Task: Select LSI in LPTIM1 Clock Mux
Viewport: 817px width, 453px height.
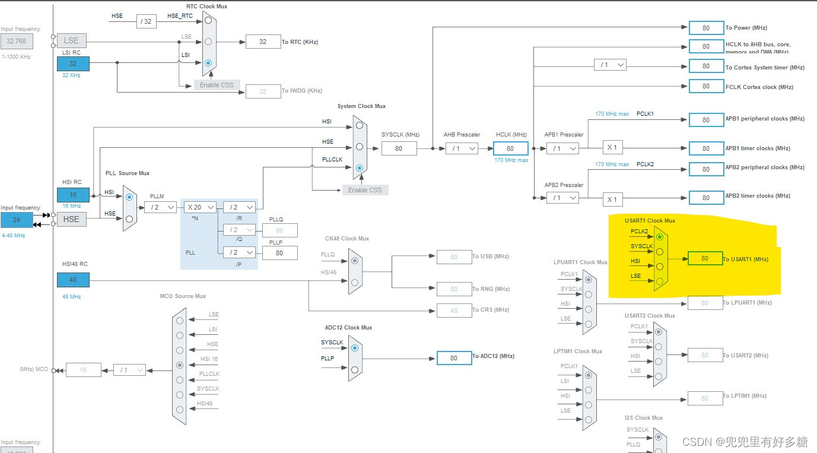Action: pyautogui.click(x=588, y=390)
